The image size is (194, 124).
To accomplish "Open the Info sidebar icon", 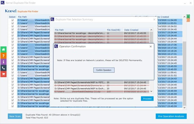I will click(3, 62).
